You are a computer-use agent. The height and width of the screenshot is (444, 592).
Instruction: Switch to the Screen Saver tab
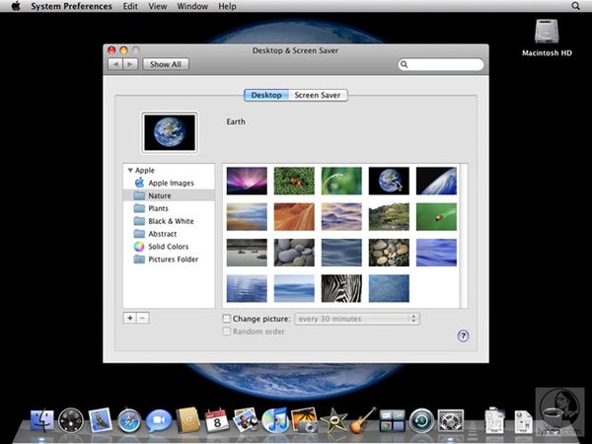tap(318, 95)
